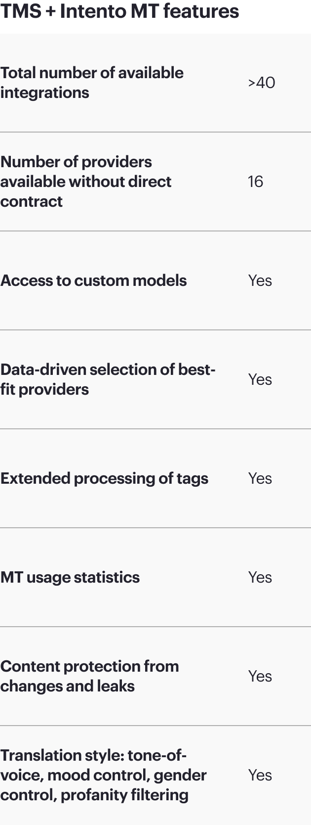Image resolution: width=311 pixels, height=825 pixels.
Task: Click 'Yes' for Extended processing of tags
Action: 260,478
